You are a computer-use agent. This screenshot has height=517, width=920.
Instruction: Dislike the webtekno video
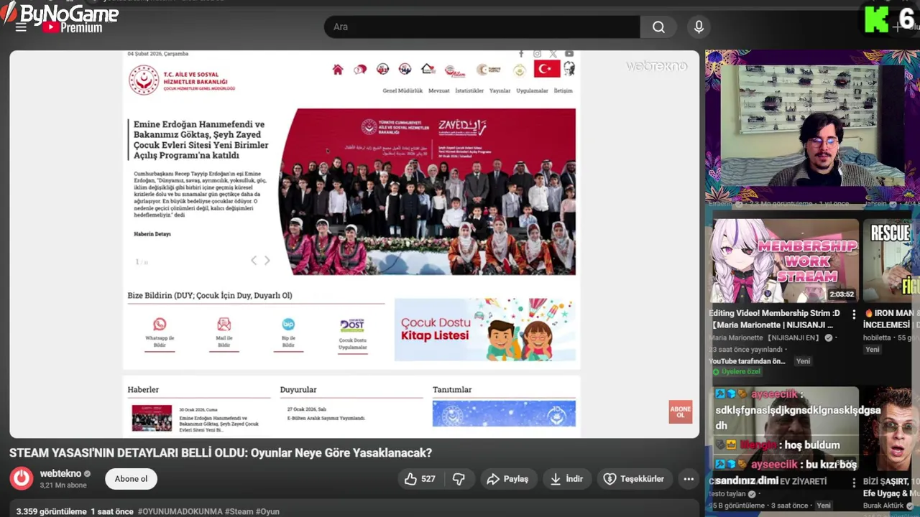pos(459,479)
